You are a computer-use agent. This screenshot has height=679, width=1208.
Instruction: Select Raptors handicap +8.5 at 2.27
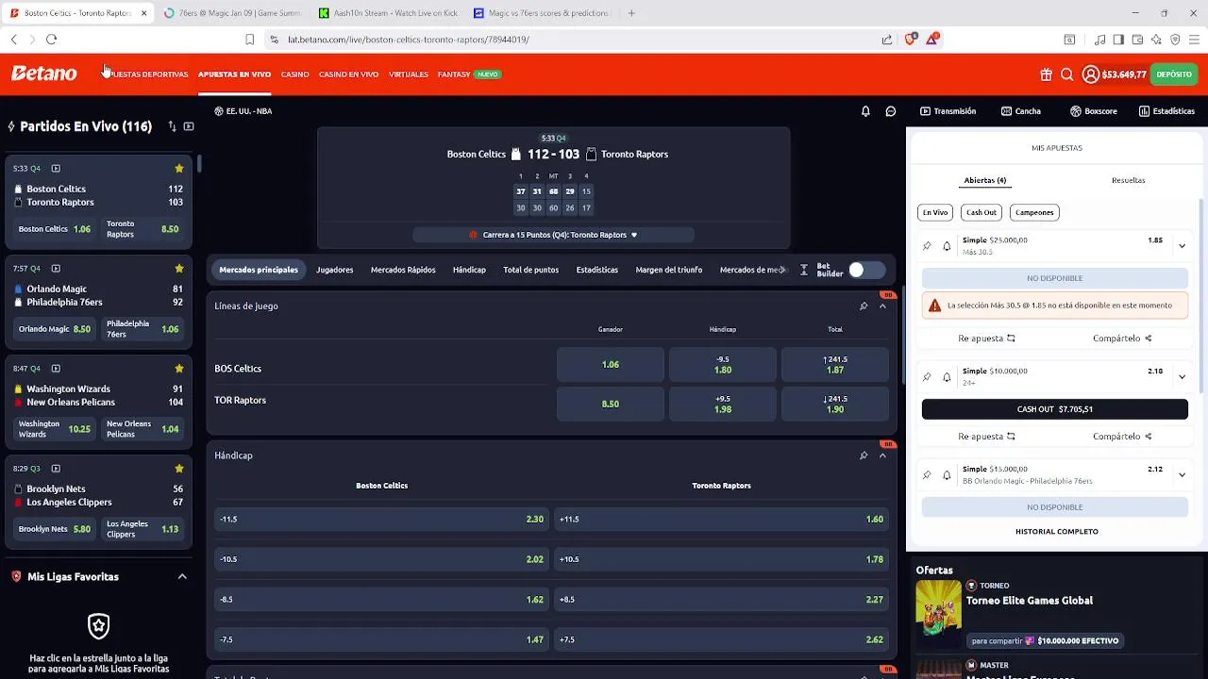pos(721,600)
